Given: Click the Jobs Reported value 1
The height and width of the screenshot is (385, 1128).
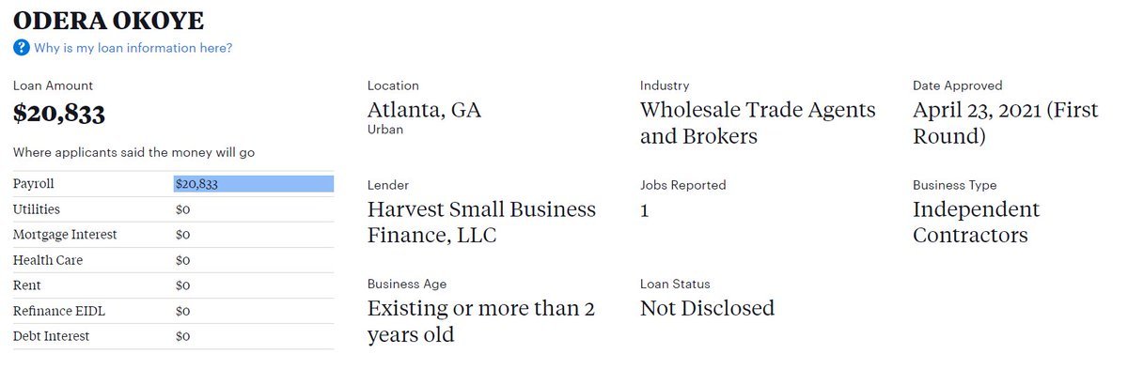Looking at the screenshot, I should (645, 210).
